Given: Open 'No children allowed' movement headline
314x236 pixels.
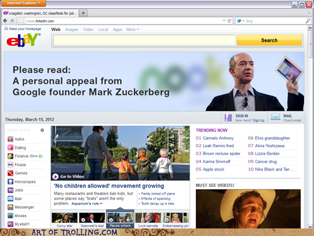Looking at the screenshot, I should (x=109, y=186).
